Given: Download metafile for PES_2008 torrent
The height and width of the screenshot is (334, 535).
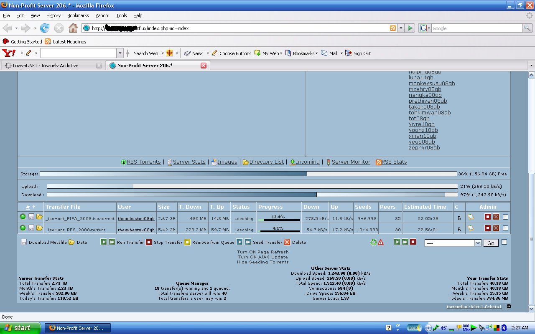Looking at the screenshot, I should (x=31, y=228).
